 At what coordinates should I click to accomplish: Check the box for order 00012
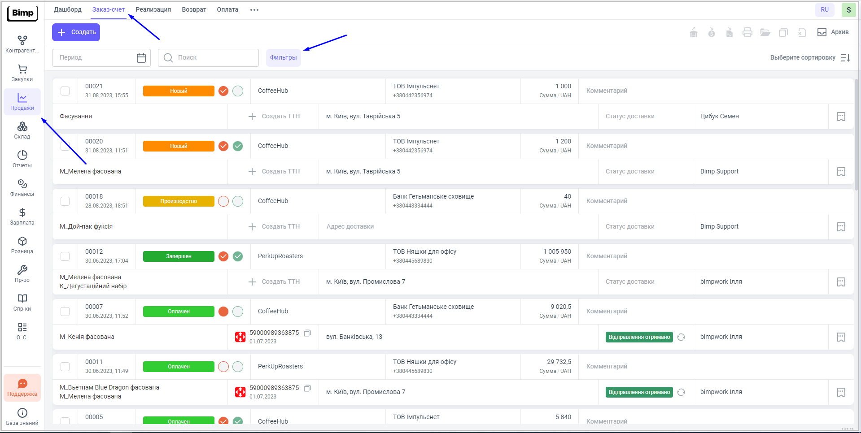coord(65,256)
